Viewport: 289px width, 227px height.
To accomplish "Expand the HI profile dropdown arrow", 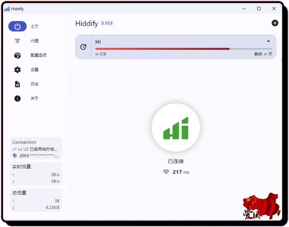I will [268, 42].
